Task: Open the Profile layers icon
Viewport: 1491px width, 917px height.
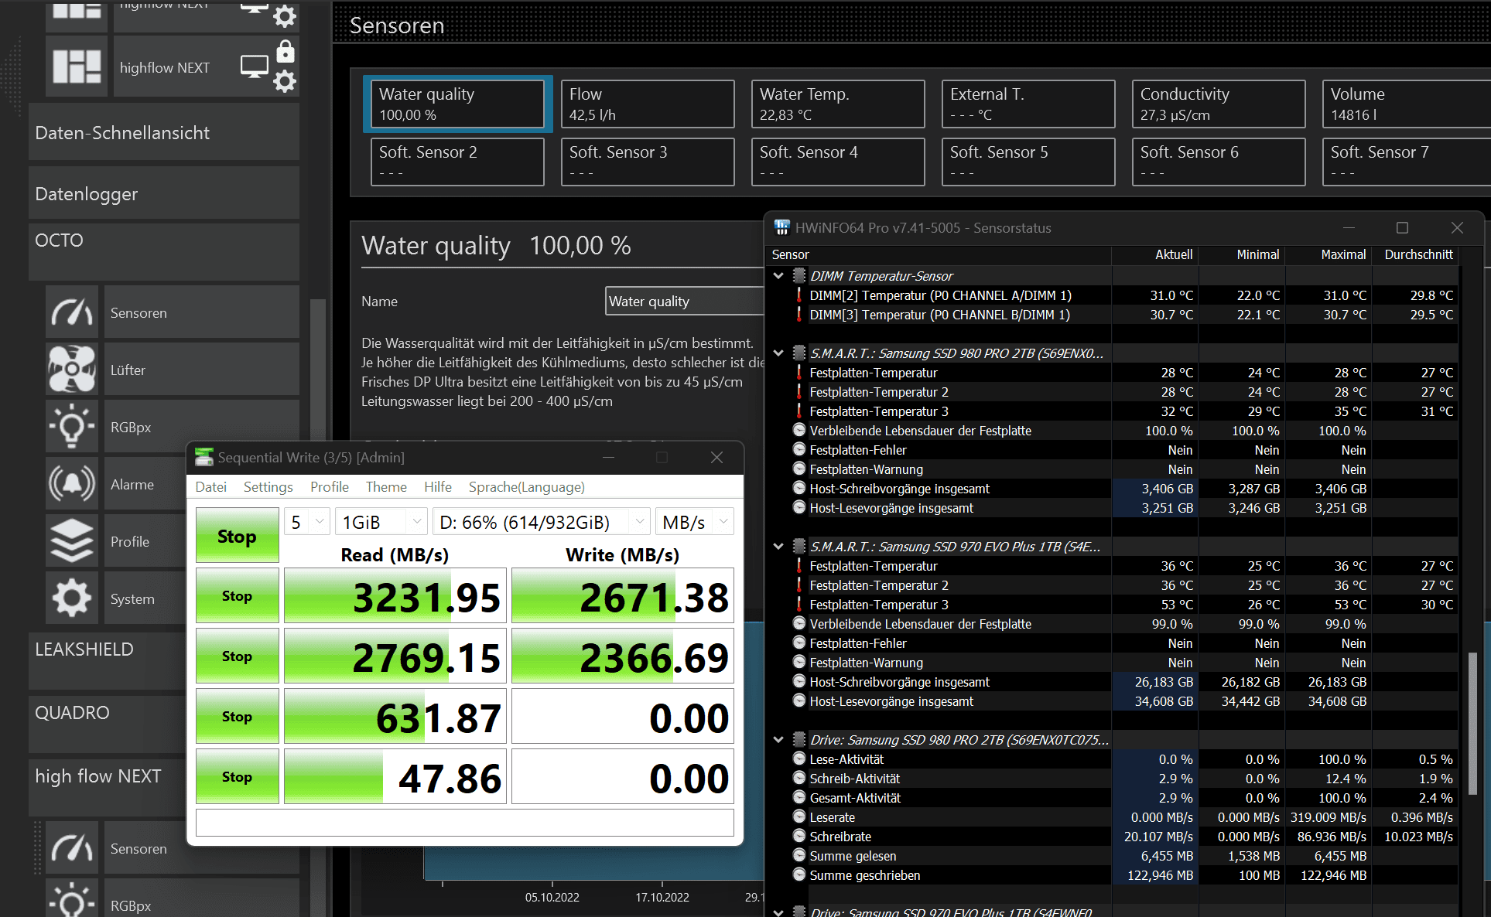Action: click(72, 541)
